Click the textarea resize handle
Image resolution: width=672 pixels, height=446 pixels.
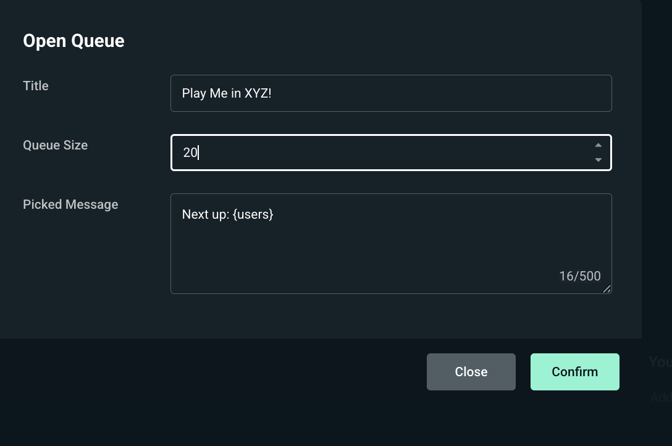(x=607, y=289)
